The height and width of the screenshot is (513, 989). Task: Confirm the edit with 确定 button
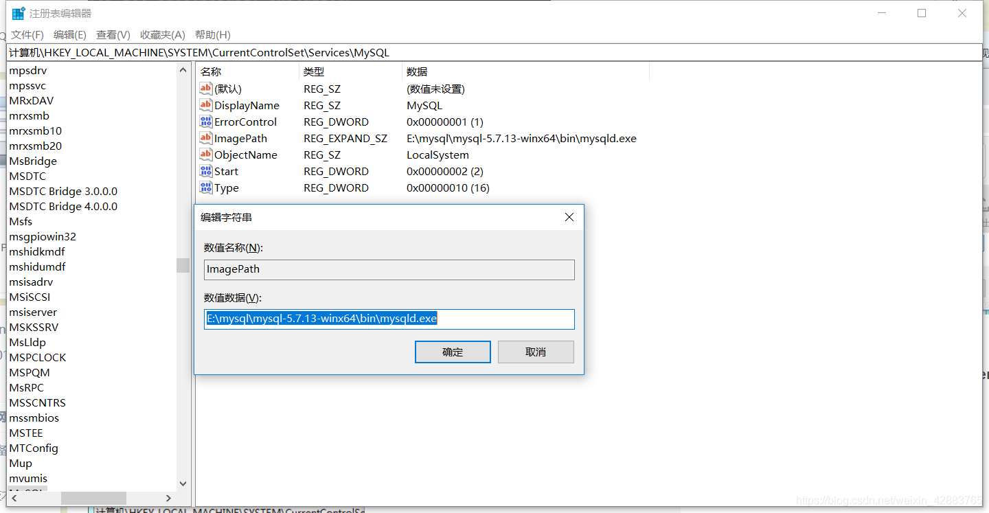click(453, 352)
